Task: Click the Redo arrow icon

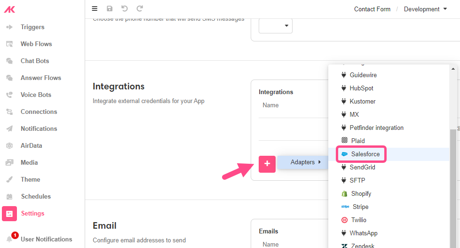Action: pyautogui.click(x=140, y=8)
